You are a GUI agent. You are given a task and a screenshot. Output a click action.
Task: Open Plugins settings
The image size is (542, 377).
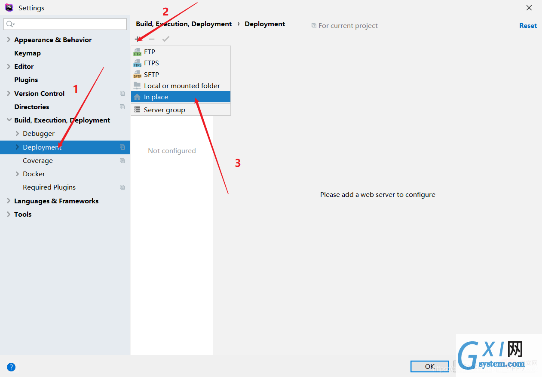click(26, 80)
